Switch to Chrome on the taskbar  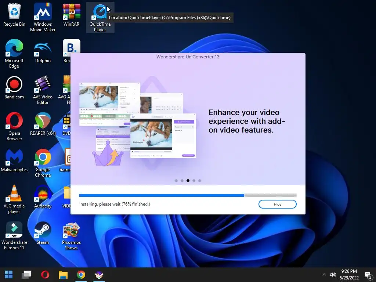tap(81, 275)
